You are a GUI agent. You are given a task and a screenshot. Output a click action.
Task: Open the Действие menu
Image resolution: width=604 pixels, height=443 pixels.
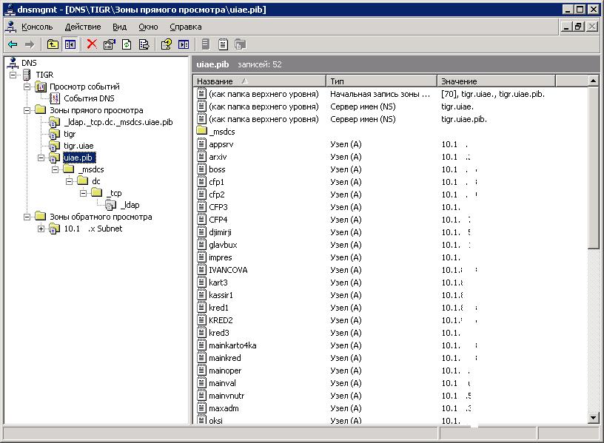82,27
